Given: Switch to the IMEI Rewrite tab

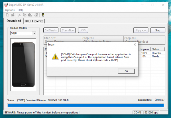Looking at the screenshot, I should 34,21.
